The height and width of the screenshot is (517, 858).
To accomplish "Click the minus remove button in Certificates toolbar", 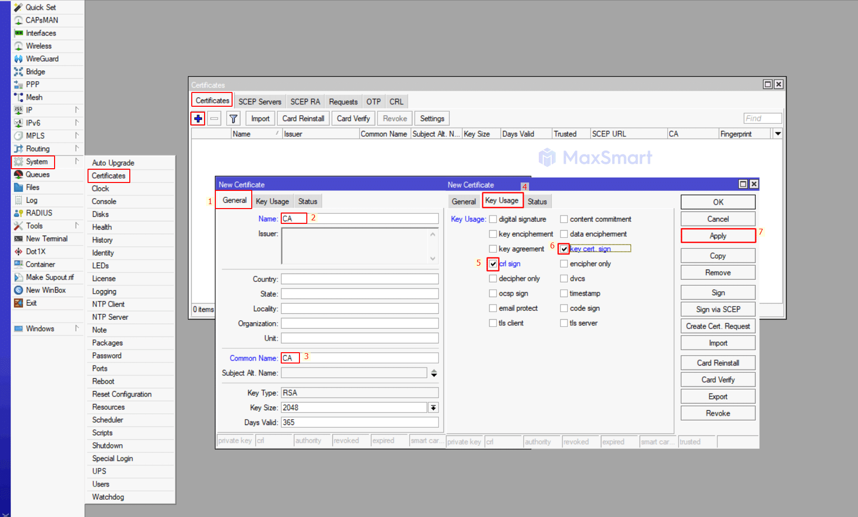I will (x=214, y=119).
